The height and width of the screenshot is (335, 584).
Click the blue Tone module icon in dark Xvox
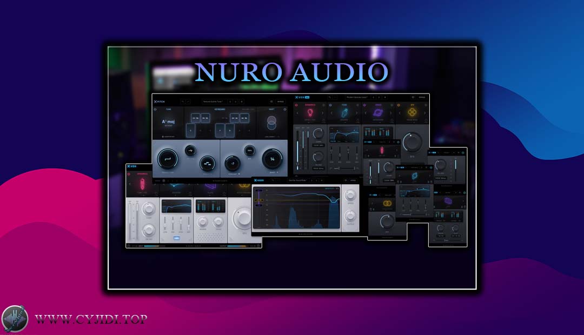coord(344,113)
